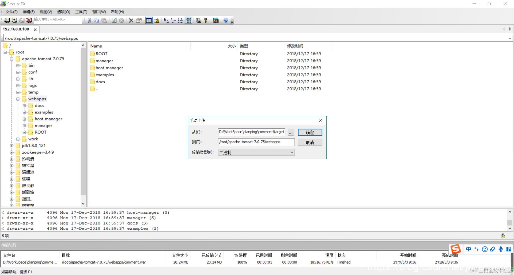The height and width of the screenshot is (275, 514).
Task: Switch to list view
Action: [x=181, y=21]
